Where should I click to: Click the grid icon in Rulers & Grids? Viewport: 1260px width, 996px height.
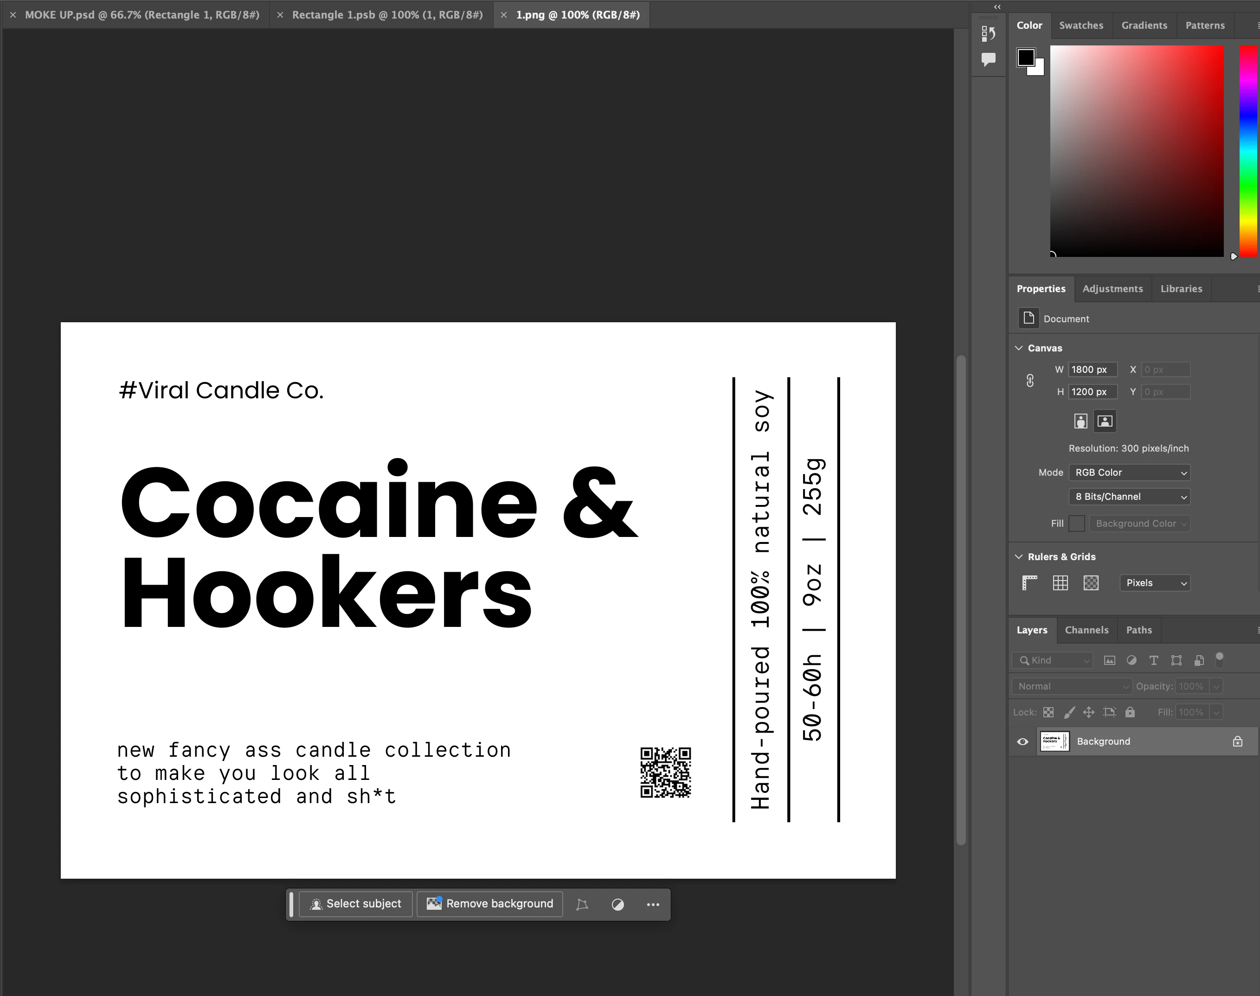1060,582
